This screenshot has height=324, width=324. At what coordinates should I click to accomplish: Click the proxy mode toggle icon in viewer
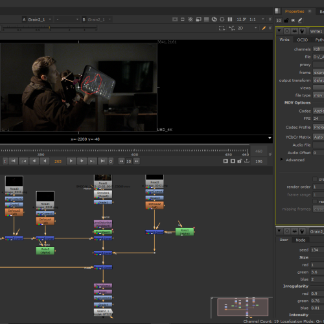(183, 19)
